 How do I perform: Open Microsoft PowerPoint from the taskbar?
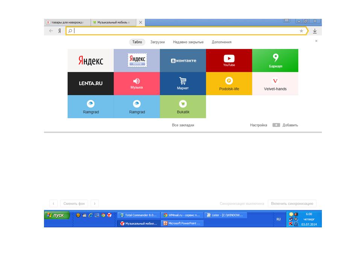[x=182, y=223]
